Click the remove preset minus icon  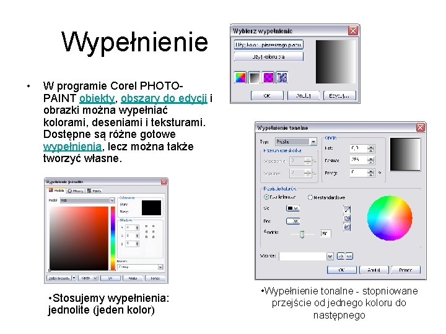tap(349, 256)
